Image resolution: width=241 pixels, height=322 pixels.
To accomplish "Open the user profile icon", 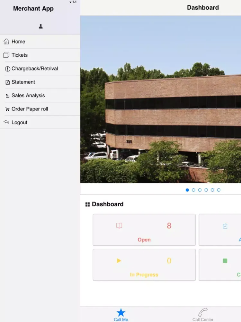I will coord(40,26).
